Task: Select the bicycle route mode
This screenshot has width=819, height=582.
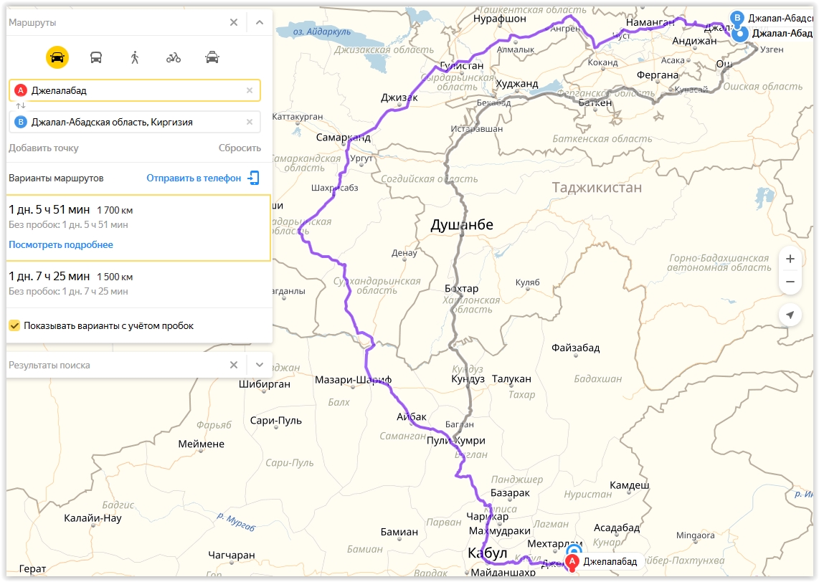Action: [x=174, y=57]
